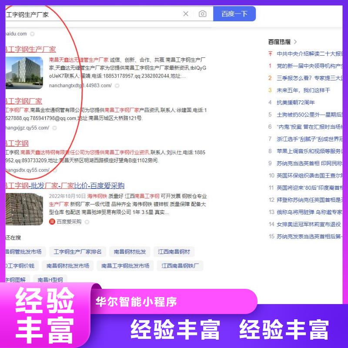Viewport: 348px width, 348px height.
Task: Click the icon right of 百度爱采购 label
Action: [x=87, y=222]
